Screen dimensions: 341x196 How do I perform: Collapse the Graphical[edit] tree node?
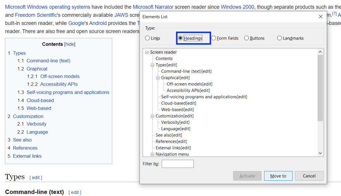coord(158,78)
